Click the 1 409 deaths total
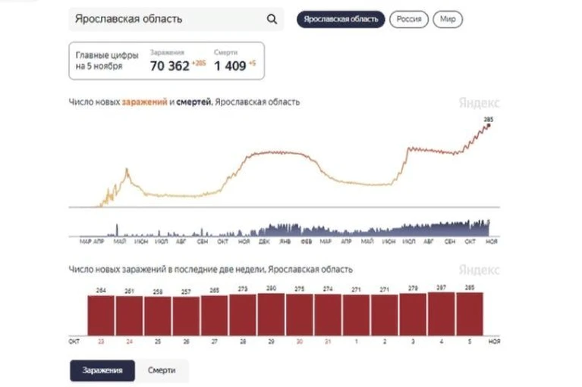The image size is (582, 387). [x=230, y=67]
